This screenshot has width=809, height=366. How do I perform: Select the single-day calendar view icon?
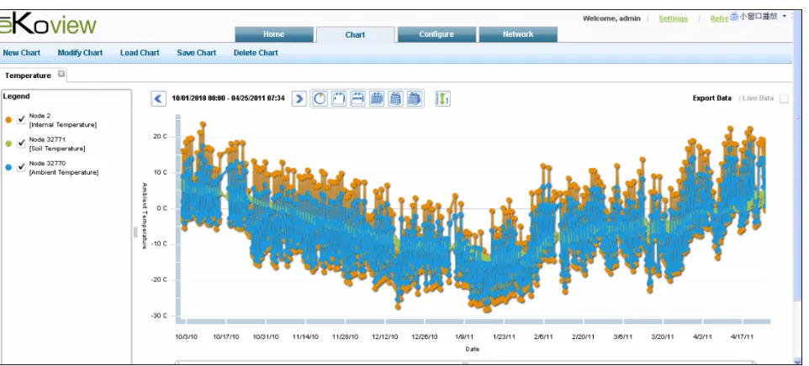coord(338,98)
